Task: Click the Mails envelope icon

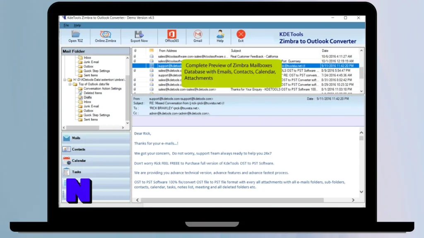Action: point(67,138)
